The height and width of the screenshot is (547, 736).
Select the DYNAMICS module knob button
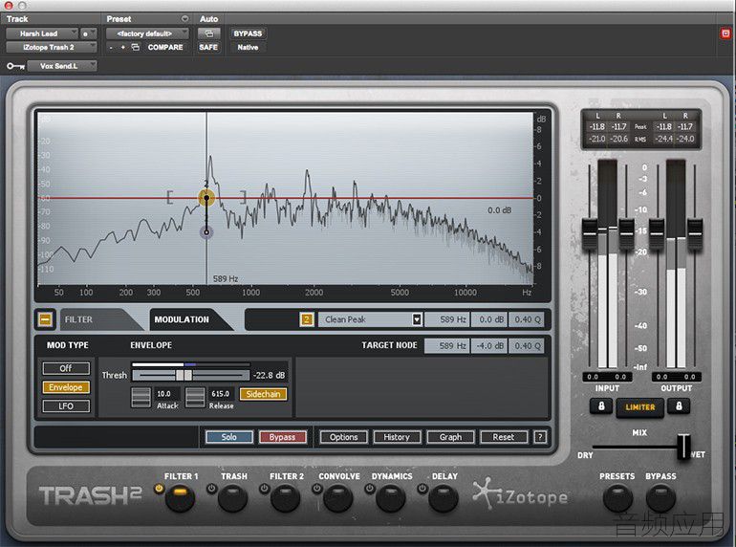tap(391, 498)
